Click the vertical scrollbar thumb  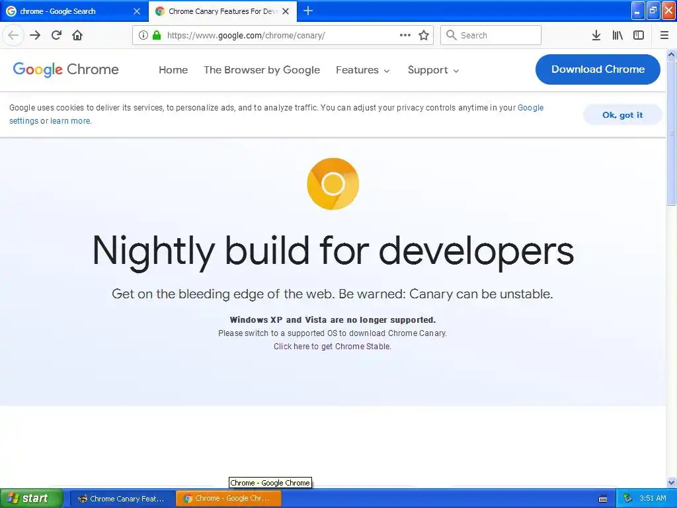click(x=671, y=132)
